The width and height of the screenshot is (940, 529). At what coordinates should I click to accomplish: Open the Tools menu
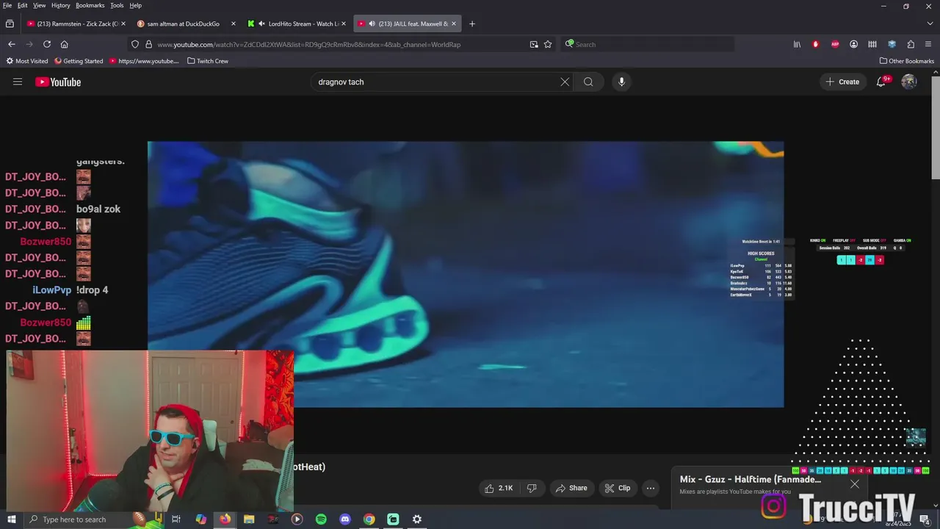(x=117, y=5)
